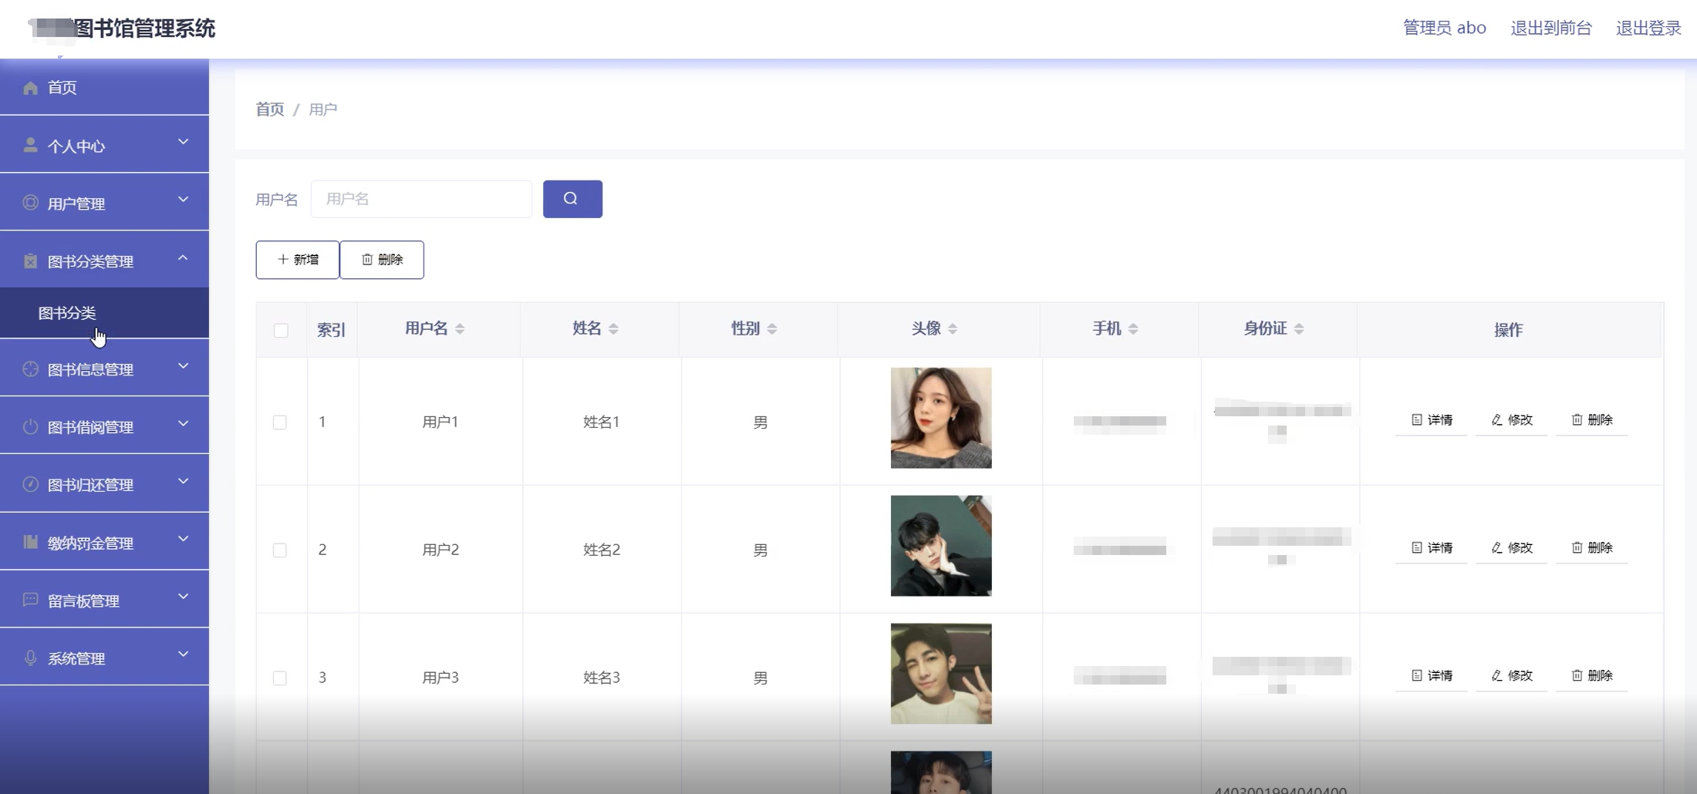This screenshot has width=1697, height=794.
Task: Toggle the select-all checkbox in table header
Action: coord(281,329)
